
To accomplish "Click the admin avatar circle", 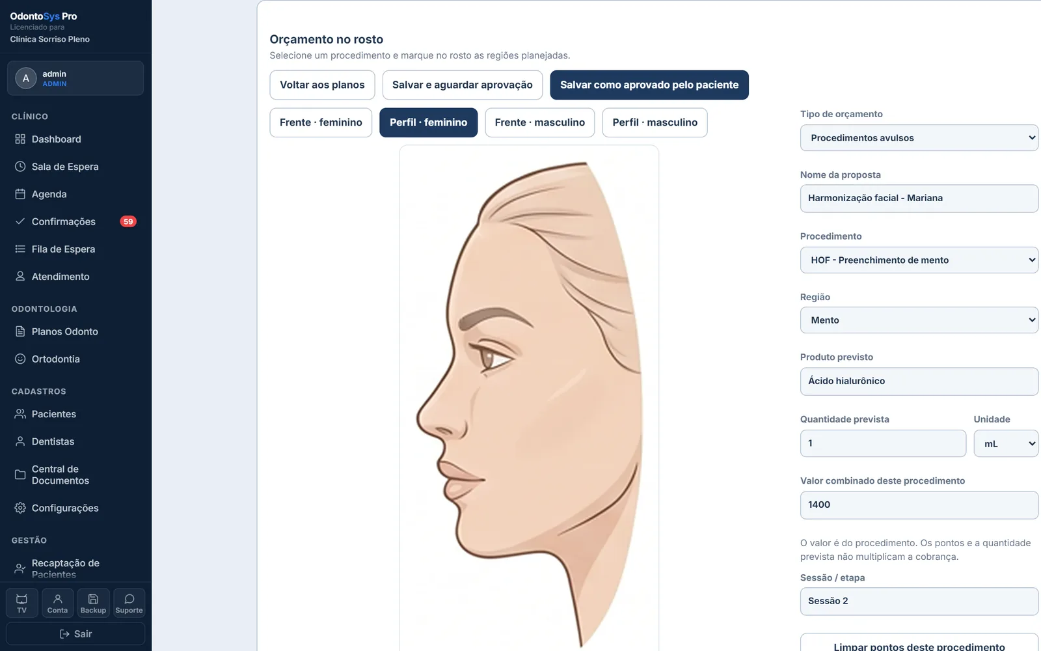I will 26,78.
